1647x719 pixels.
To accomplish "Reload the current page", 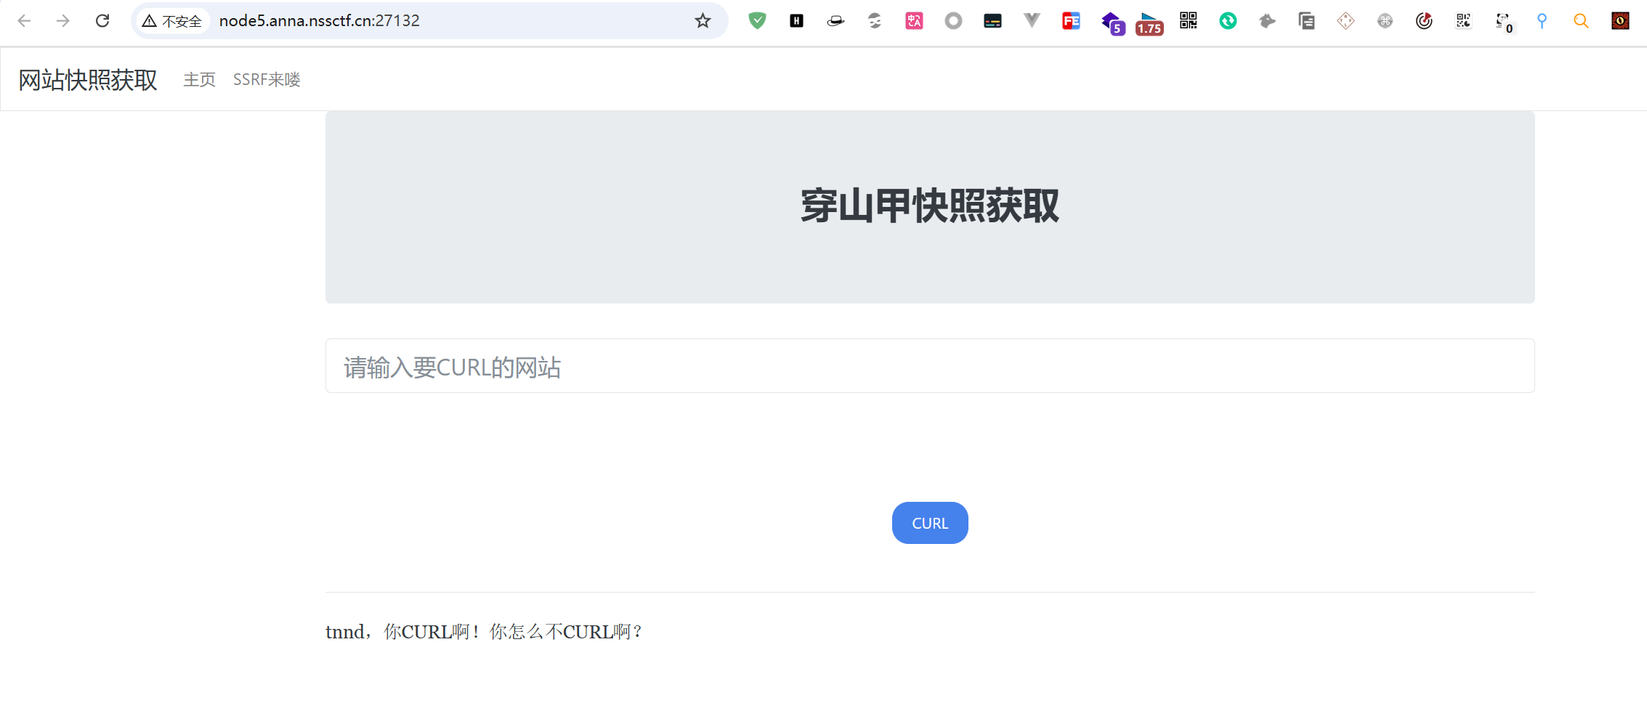I will 102,21.
